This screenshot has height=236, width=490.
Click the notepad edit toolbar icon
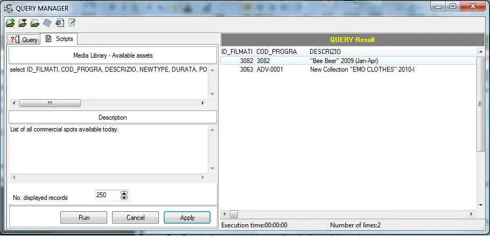coord(71,23)
